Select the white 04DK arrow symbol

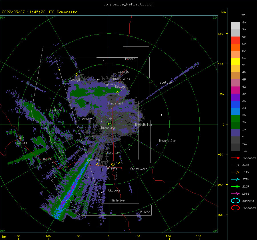click(235, 165)
